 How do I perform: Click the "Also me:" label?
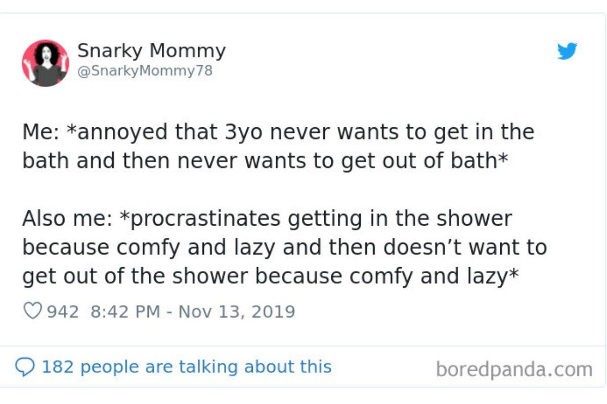[x=67, y=219]
